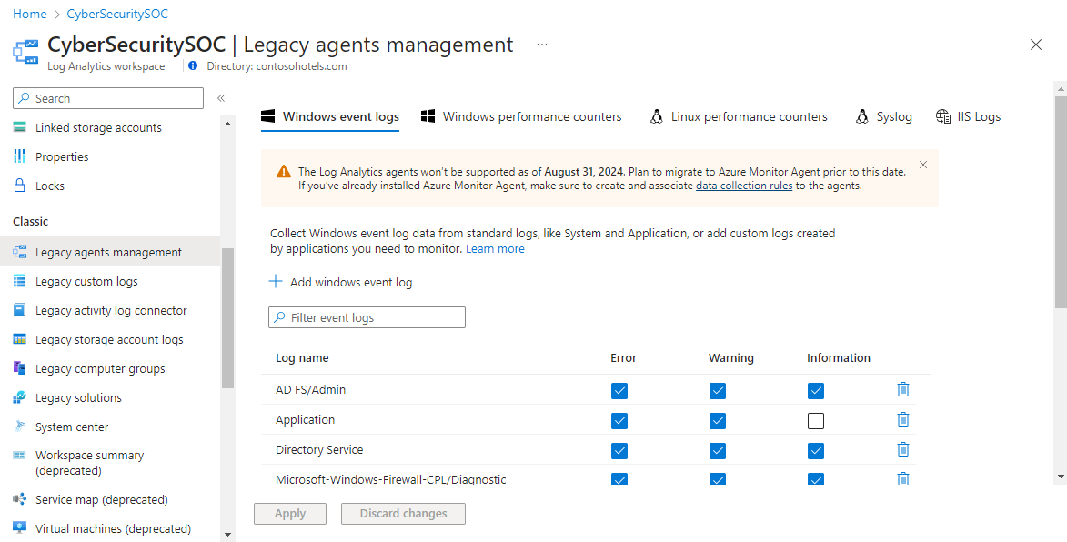Viewport: 1067px width, 542px height.
Task: Open Windows performance counters tab
Action: click(522, 116)
